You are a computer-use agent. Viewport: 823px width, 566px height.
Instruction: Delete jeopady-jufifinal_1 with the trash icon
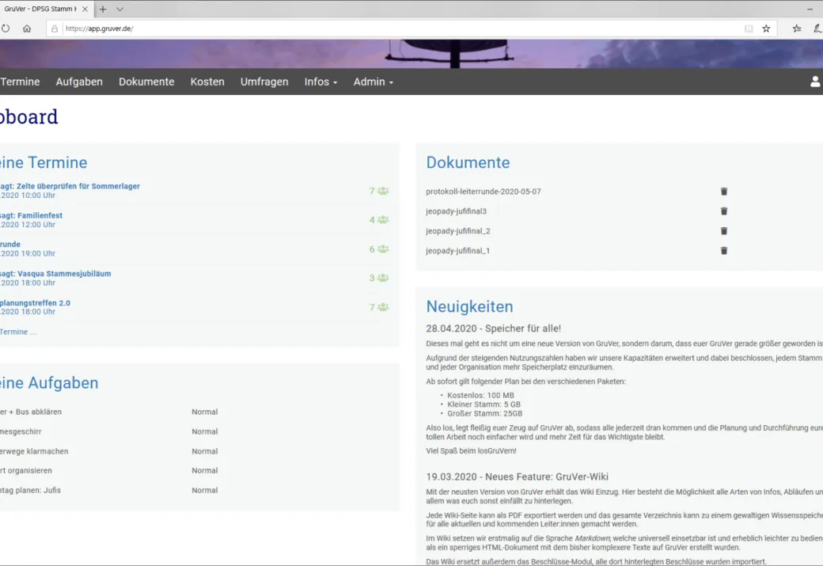[724, 251]
